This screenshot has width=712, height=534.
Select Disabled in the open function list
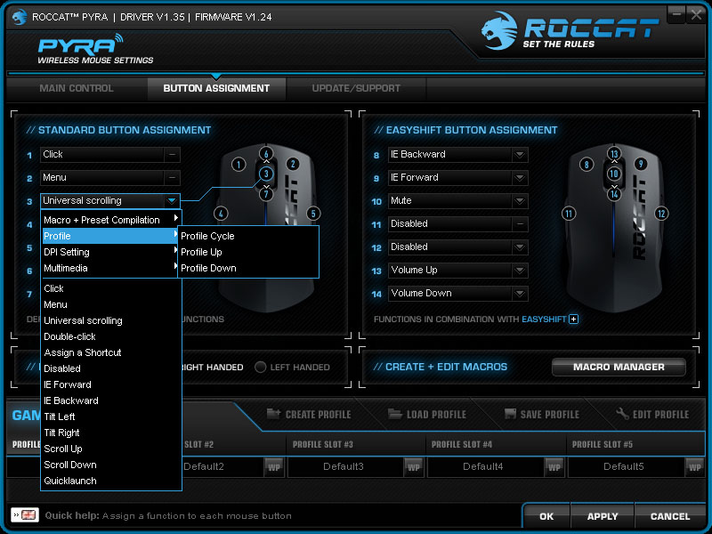pos(110,368)
